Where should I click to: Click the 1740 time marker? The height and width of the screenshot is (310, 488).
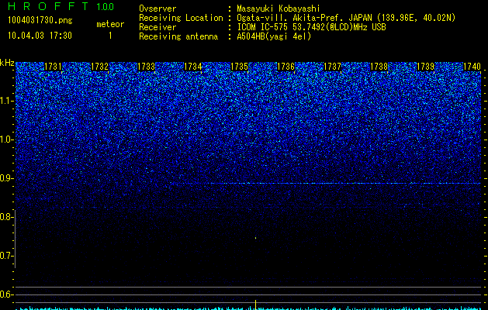[472, 67]
